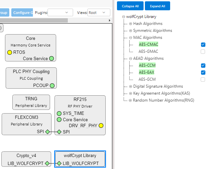
Task: Open the Views Root dropdown
Action: click(99, 13)
